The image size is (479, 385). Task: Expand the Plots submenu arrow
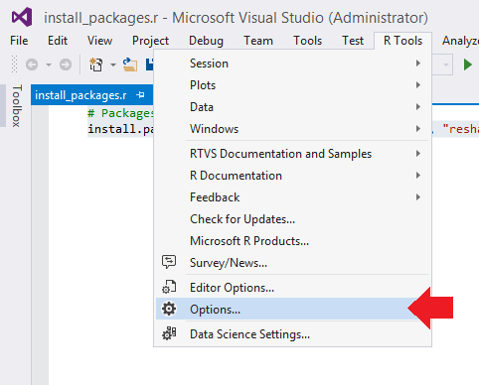pyautogui.click(x=418, y=85)
